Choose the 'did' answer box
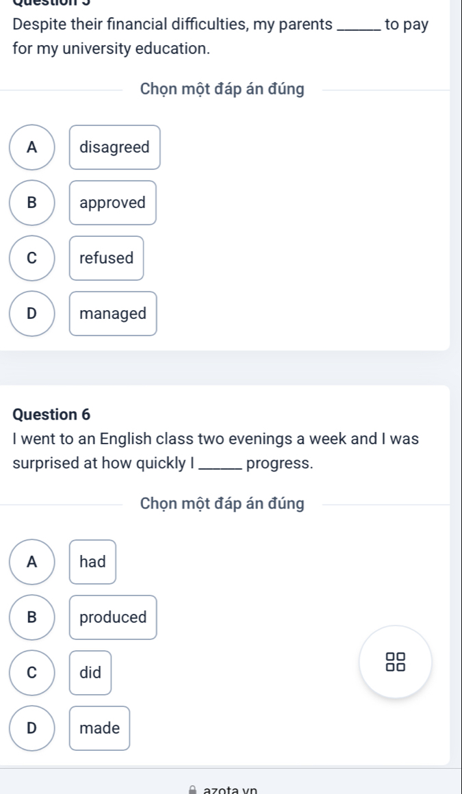The height and width of the screenshot is (794, 462). 90,672
